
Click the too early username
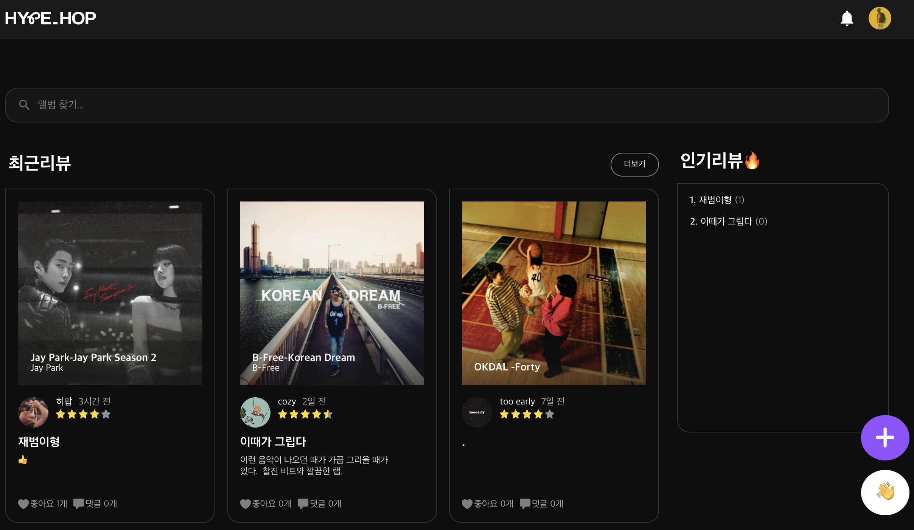517,401
